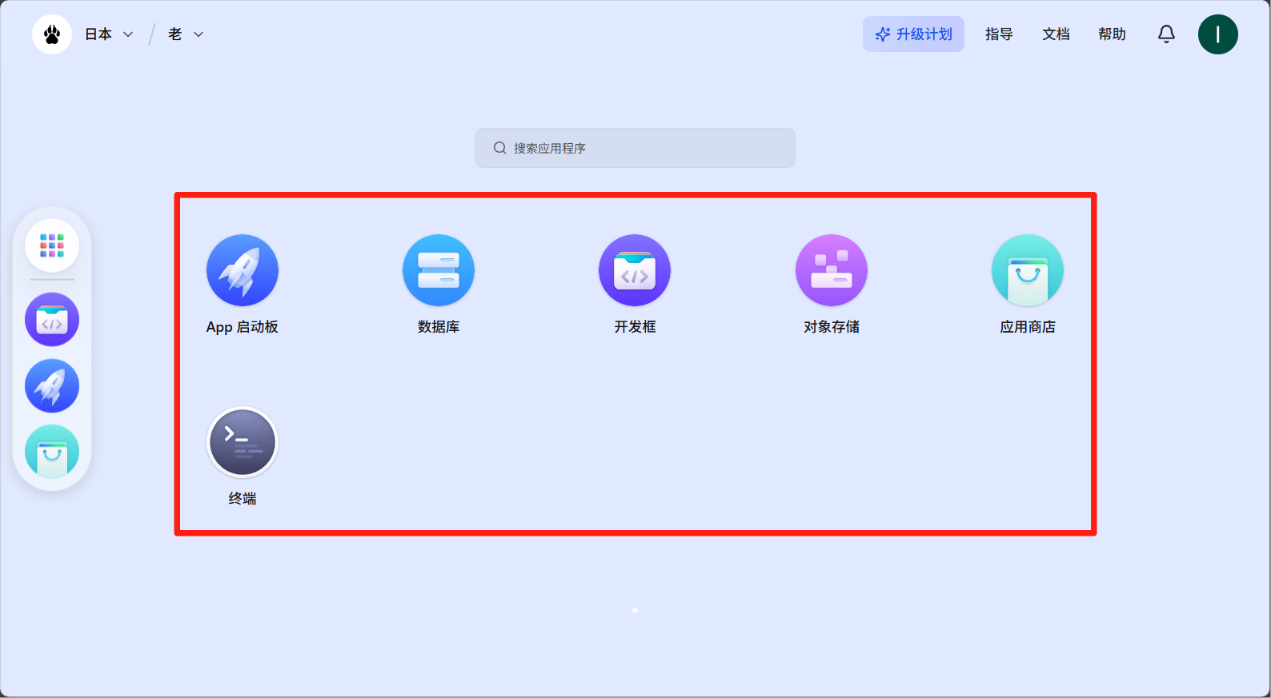Open the code box icon in the left dock
The width and height of the screenshot is (1271, 698).
52,320
